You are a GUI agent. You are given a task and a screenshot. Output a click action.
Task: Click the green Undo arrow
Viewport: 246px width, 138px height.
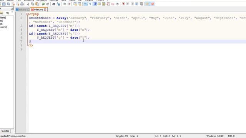tap(43, 4)
